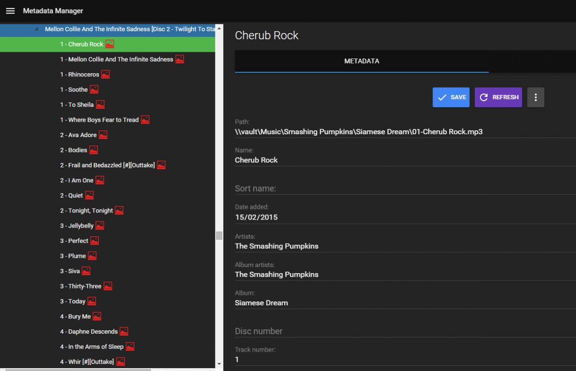The width and height of the screenshot is (576, 371).
Task: Collapse the Mellon Collie album tree node
Action: [x=37, y=29]
